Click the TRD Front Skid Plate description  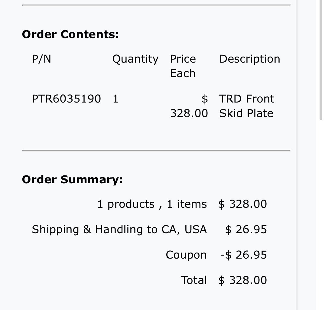click(247, 106)
